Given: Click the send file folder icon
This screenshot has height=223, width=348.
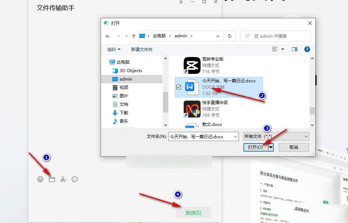Looking at the screenshot, I should pos(52,179).
